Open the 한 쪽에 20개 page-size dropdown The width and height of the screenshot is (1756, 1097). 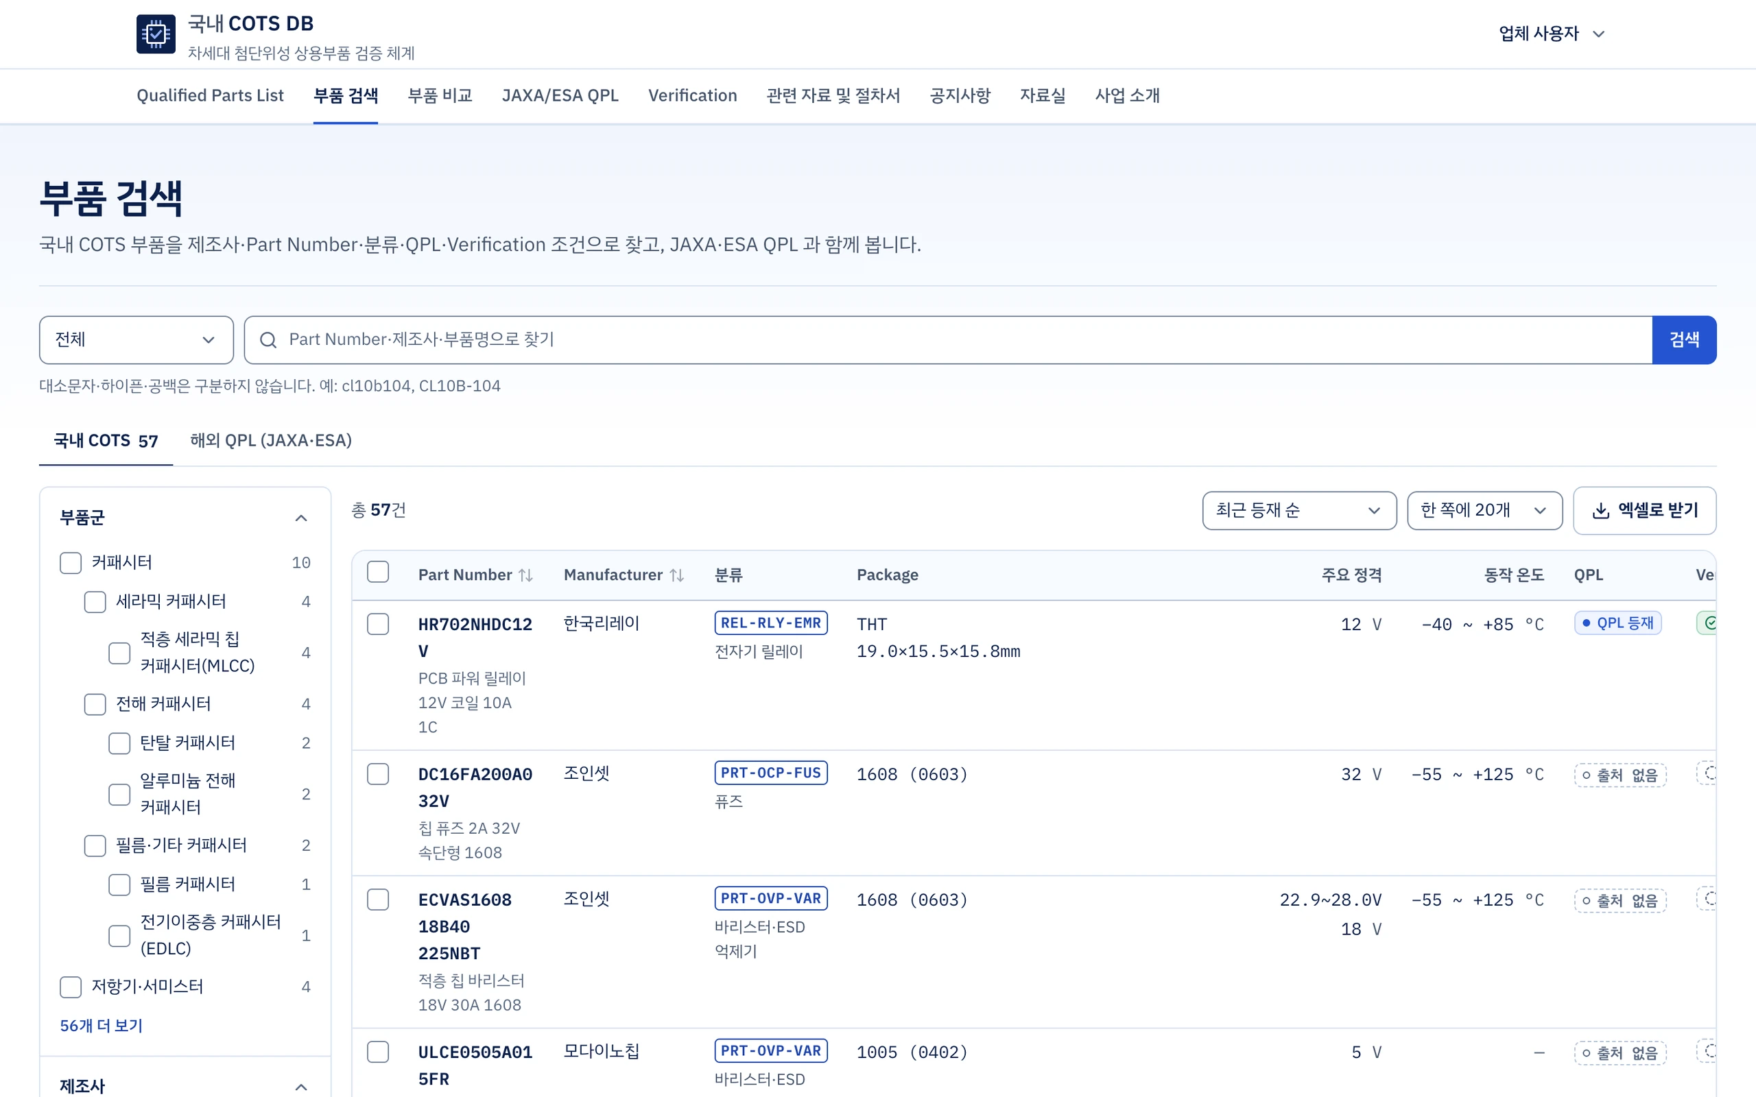pos(1484,511)
